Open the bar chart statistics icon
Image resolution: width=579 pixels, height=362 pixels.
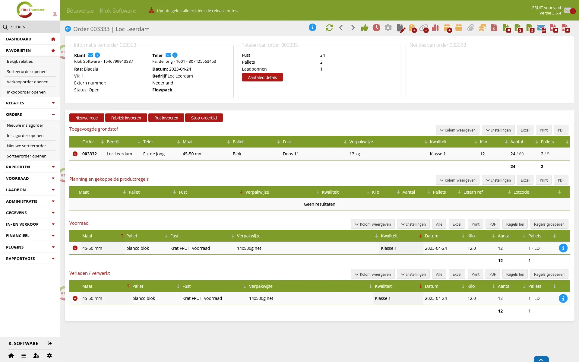(435, 28)
